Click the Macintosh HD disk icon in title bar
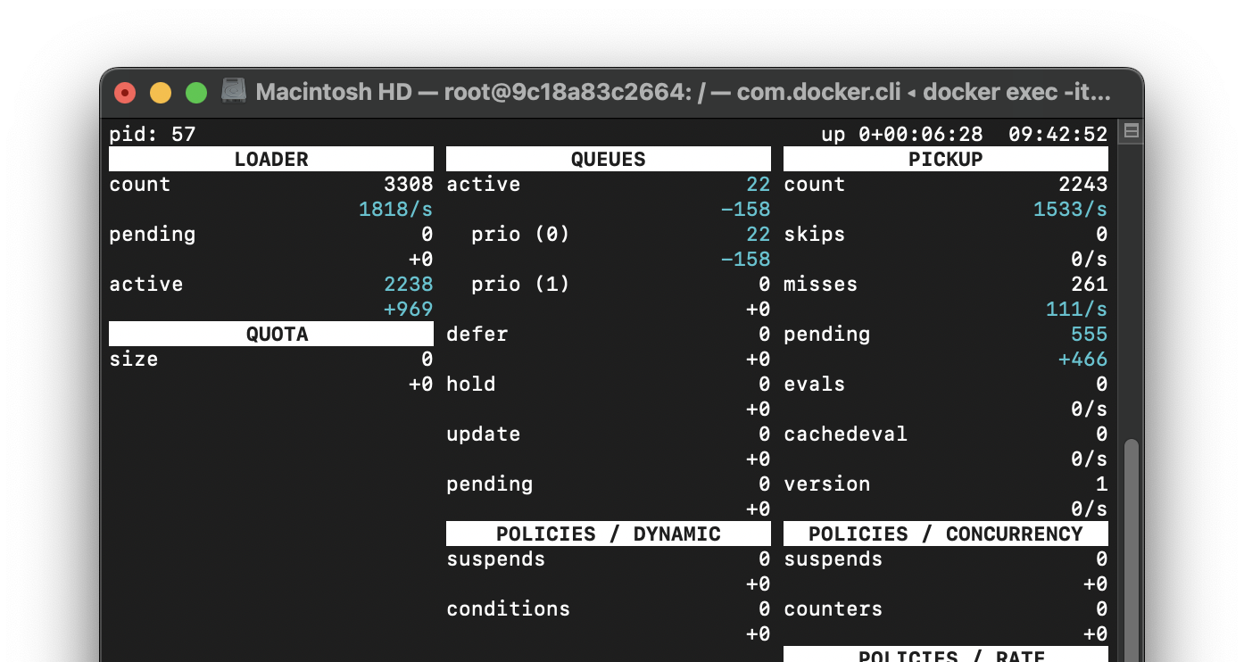The image size is (1244, 662). pyautogui.click(x=234, y=91)
